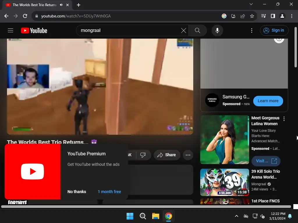This screenshot has height=223, width=298.
Task: View site information via the lock icon
Action: click(x=37, y=16)
